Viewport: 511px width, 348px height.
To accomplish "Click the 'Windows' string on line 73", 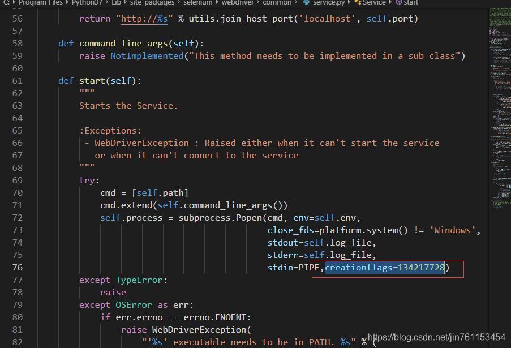I will [452, 230].
